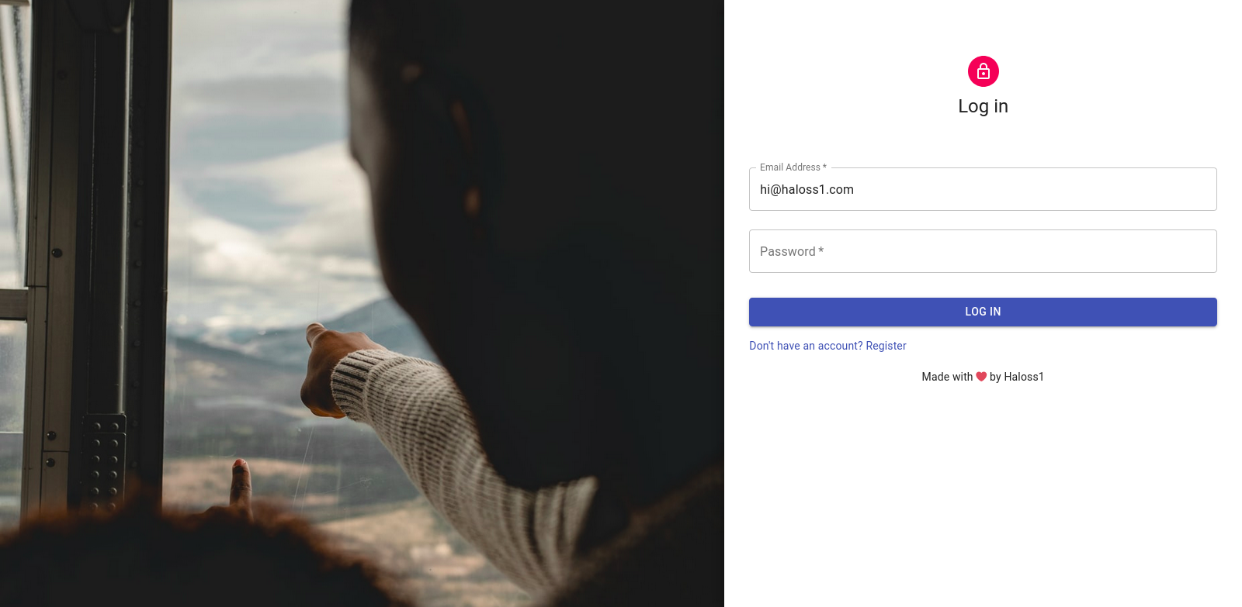Click the Made with footer text

click(x=947, y=377)
